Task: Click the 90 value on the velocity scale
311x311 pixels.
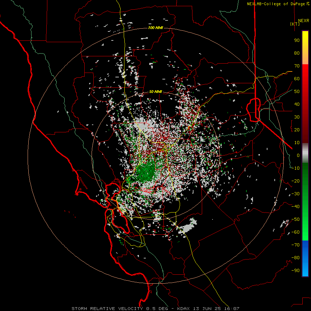Action: point(297,40)
